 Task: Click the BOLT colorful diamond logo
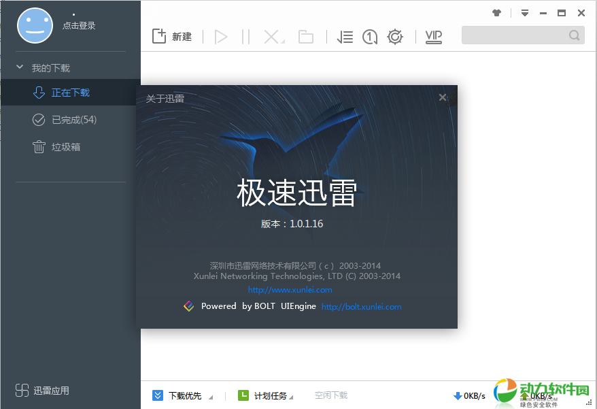pyautogui.click(x=189, y=306)
